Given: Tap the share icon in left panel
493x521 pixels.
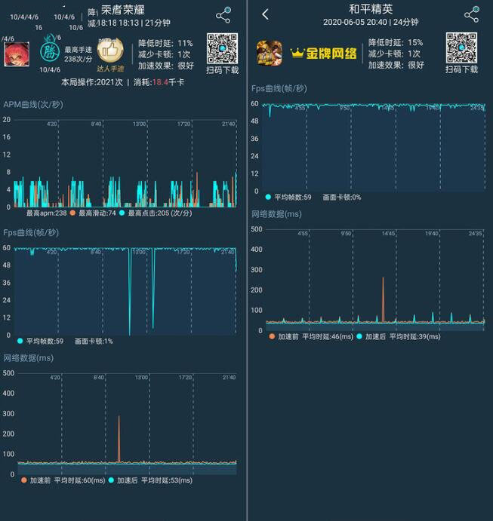Looking at the screenshot, I should click(x=223, y=16).
